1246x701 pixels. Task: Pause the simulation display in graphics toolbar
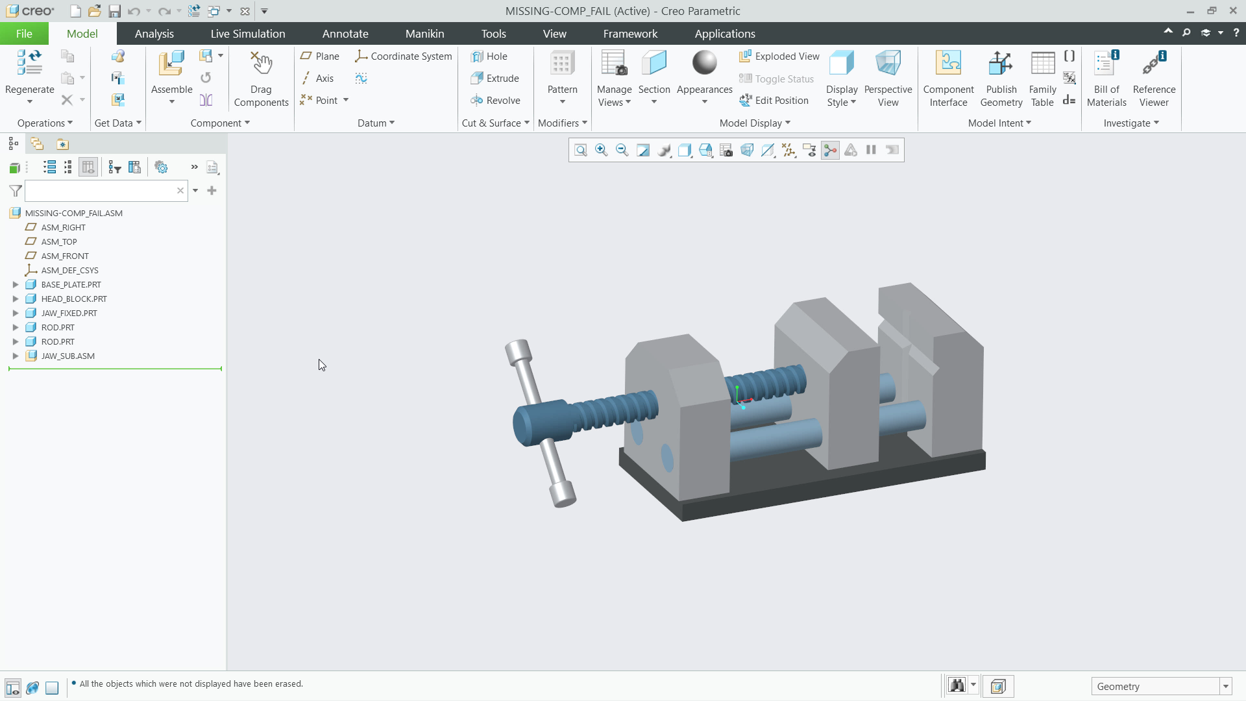coord(872,151)
